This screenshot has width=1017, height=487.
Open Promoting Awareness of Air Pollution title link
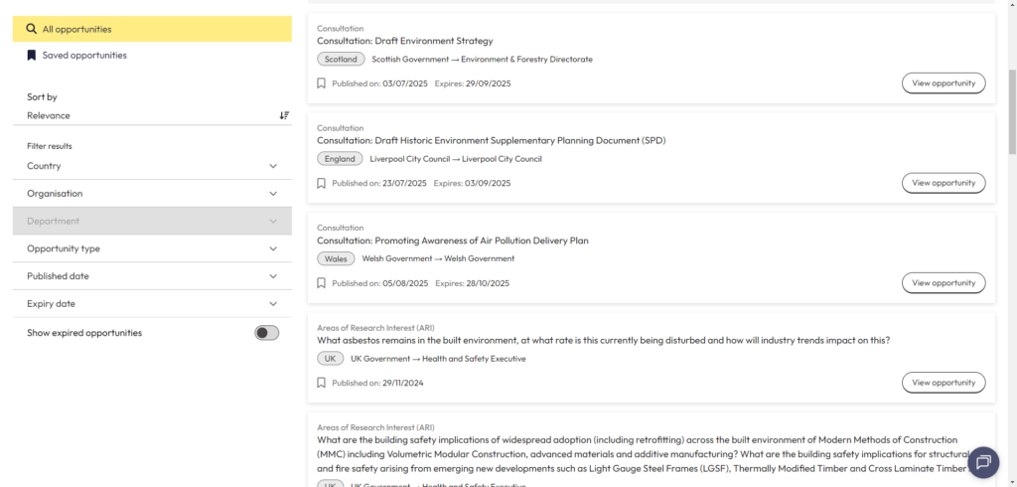452,241
